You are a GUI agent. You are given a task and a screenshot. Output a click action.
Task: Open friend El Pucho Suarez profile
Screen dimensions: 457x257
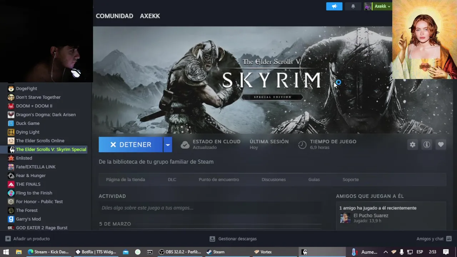[x=371, y=216]
